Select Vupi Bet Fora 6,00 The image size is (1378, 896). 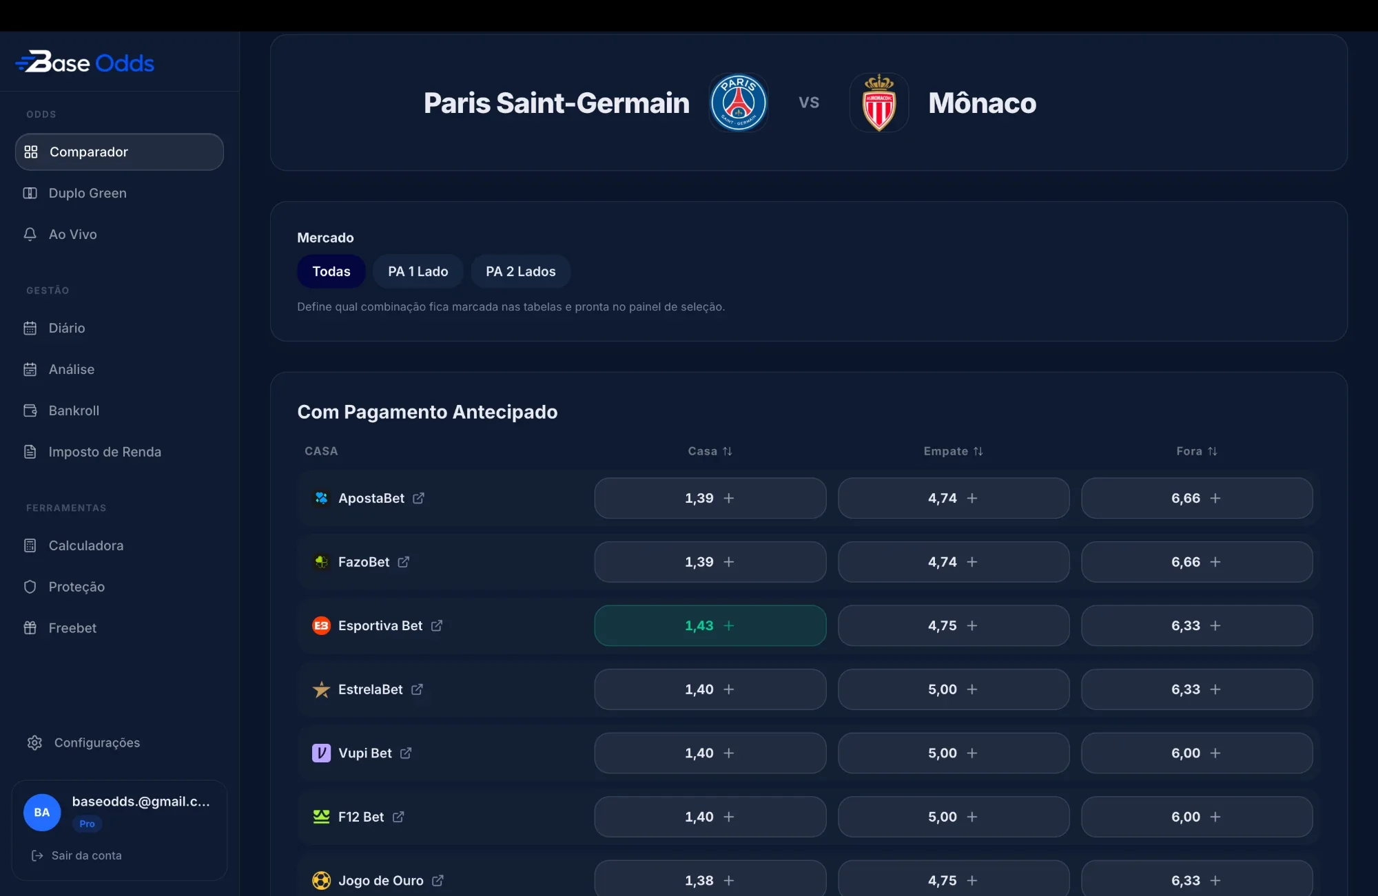click(1197, 753)
